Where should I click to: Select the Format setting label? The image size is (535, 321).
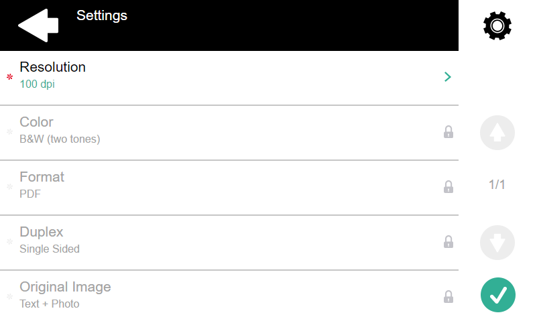pos(42,178)
